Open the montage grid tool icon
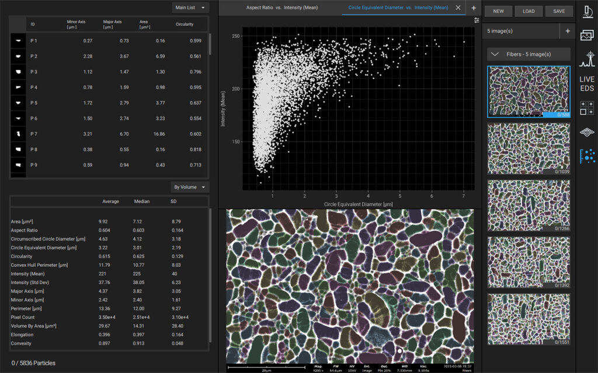The image size is (598, 373). pyautogui.click(x=586, y=108)
